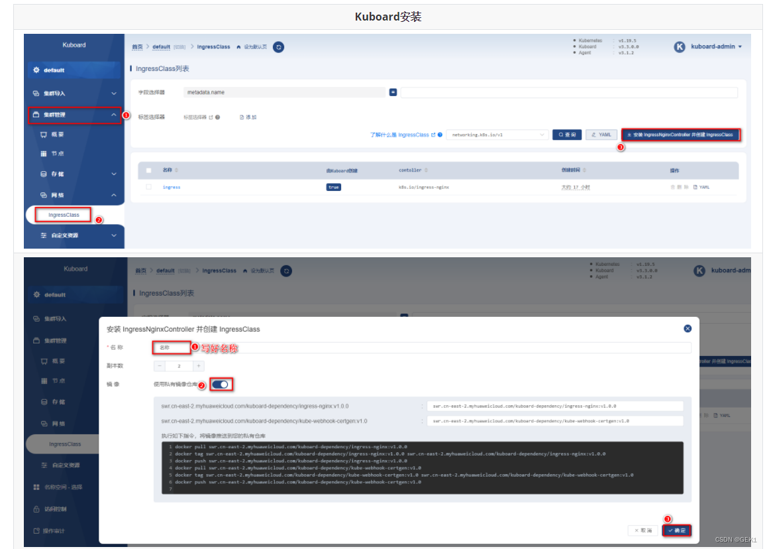Click the help icon next to 标签选择器 link

218,117
